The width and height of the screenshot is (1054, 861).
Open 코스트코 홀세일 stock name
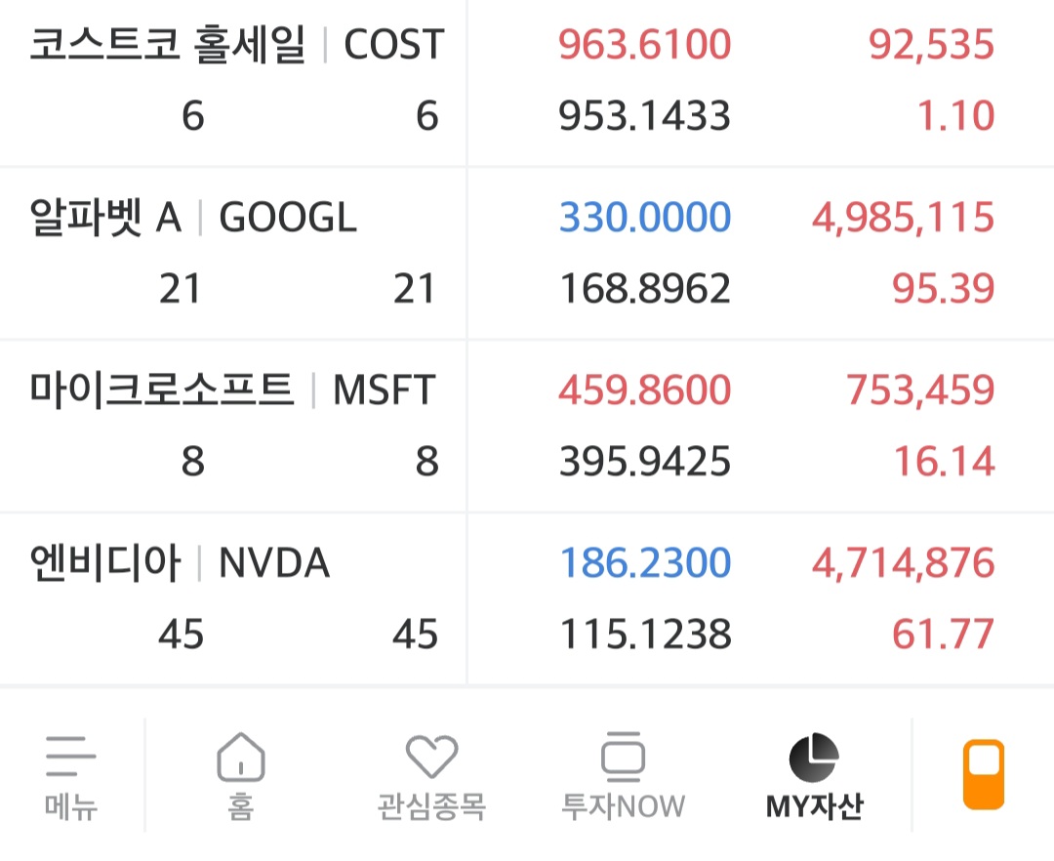(x=168, y=44)
